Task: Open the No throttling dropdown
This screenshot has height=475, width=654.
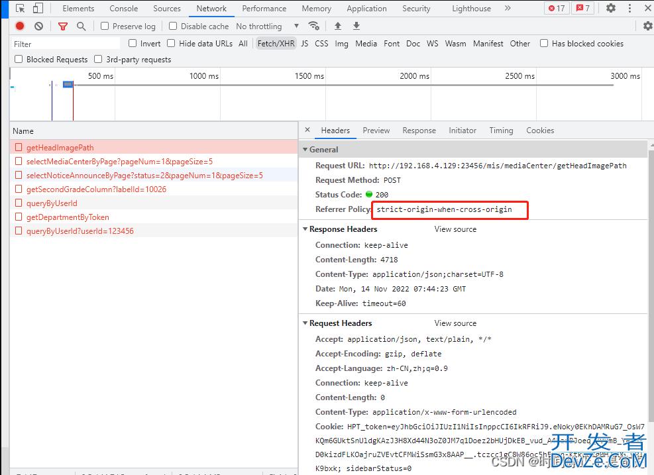Action: (x=267, y=26)
